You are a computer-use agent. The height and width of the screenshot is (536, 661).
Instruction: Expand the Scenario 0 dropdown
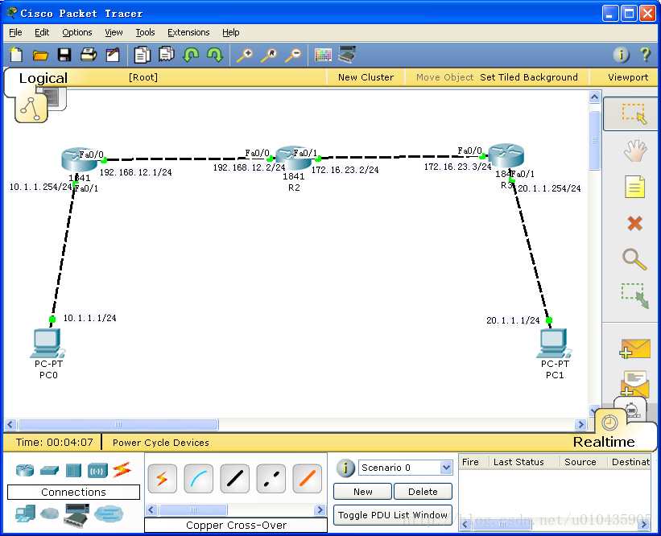[x=445, y=468]
